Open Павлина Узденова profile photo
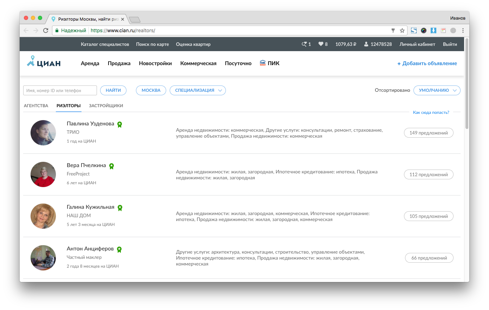Screen dimensions: 489x310 [43, 133]
